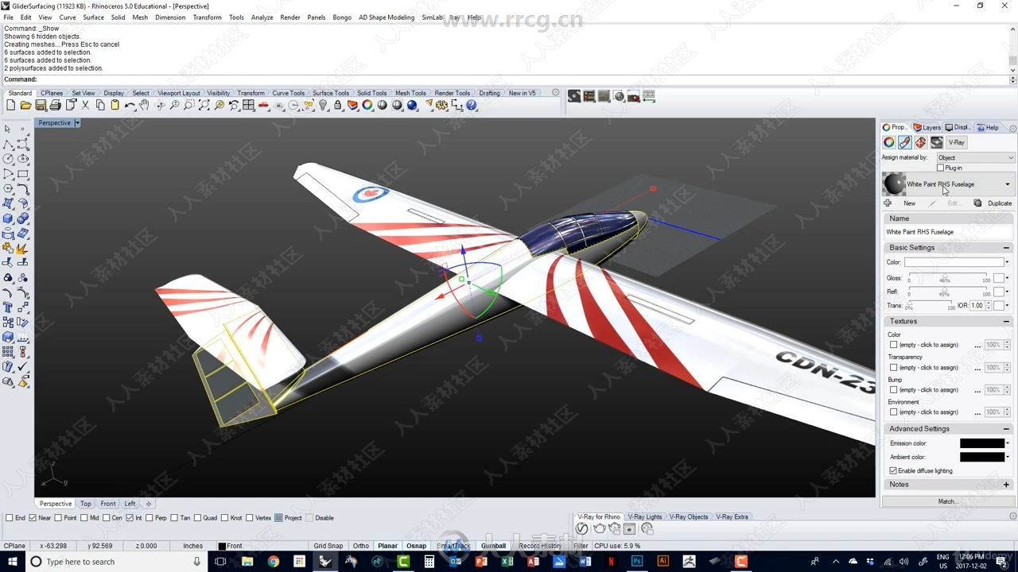This screenshot has width=1018, height=572.
Task: Open the Assign material by dropdown
Action: 976,157
